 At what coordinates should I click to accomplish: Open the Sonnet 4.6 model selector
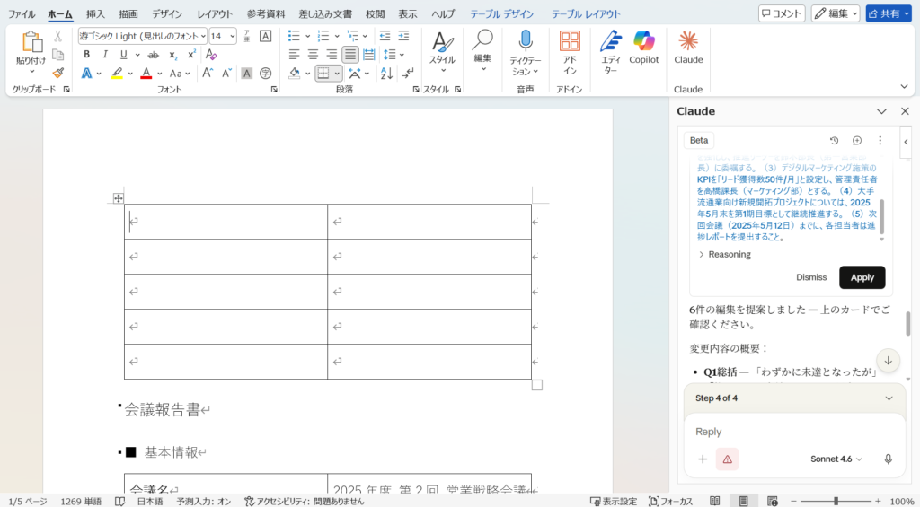point(836,459)
